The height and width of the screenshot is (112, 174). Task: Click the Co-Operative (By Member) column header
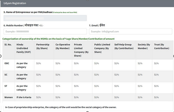pos(63,46)
